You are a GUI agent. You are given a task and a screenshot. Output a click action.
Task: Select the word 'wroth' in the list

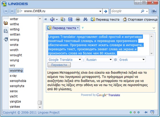[14, 50]
